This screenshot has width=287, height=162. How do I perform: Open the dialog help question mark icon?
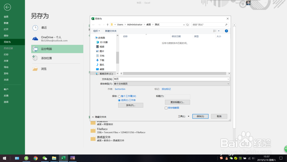pyautogui.click(x=226, y=31)
